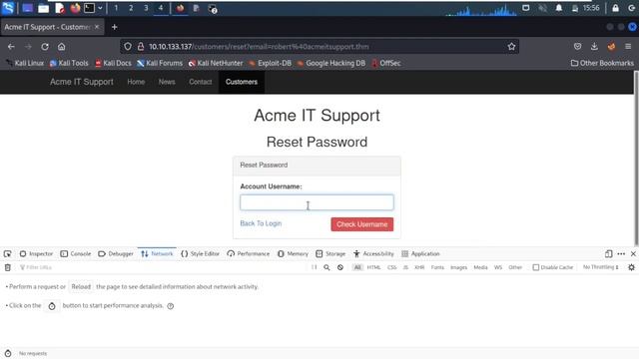Open the file manager taskbar icon
The image size is (639, 359).
coord(43,8)
